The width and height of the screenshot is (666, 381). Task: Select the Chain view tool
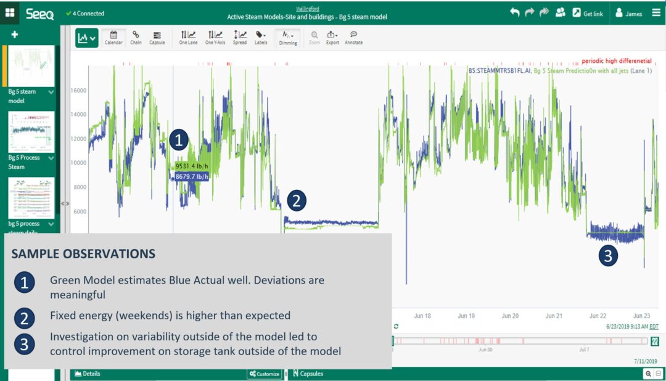pos(136,38)
